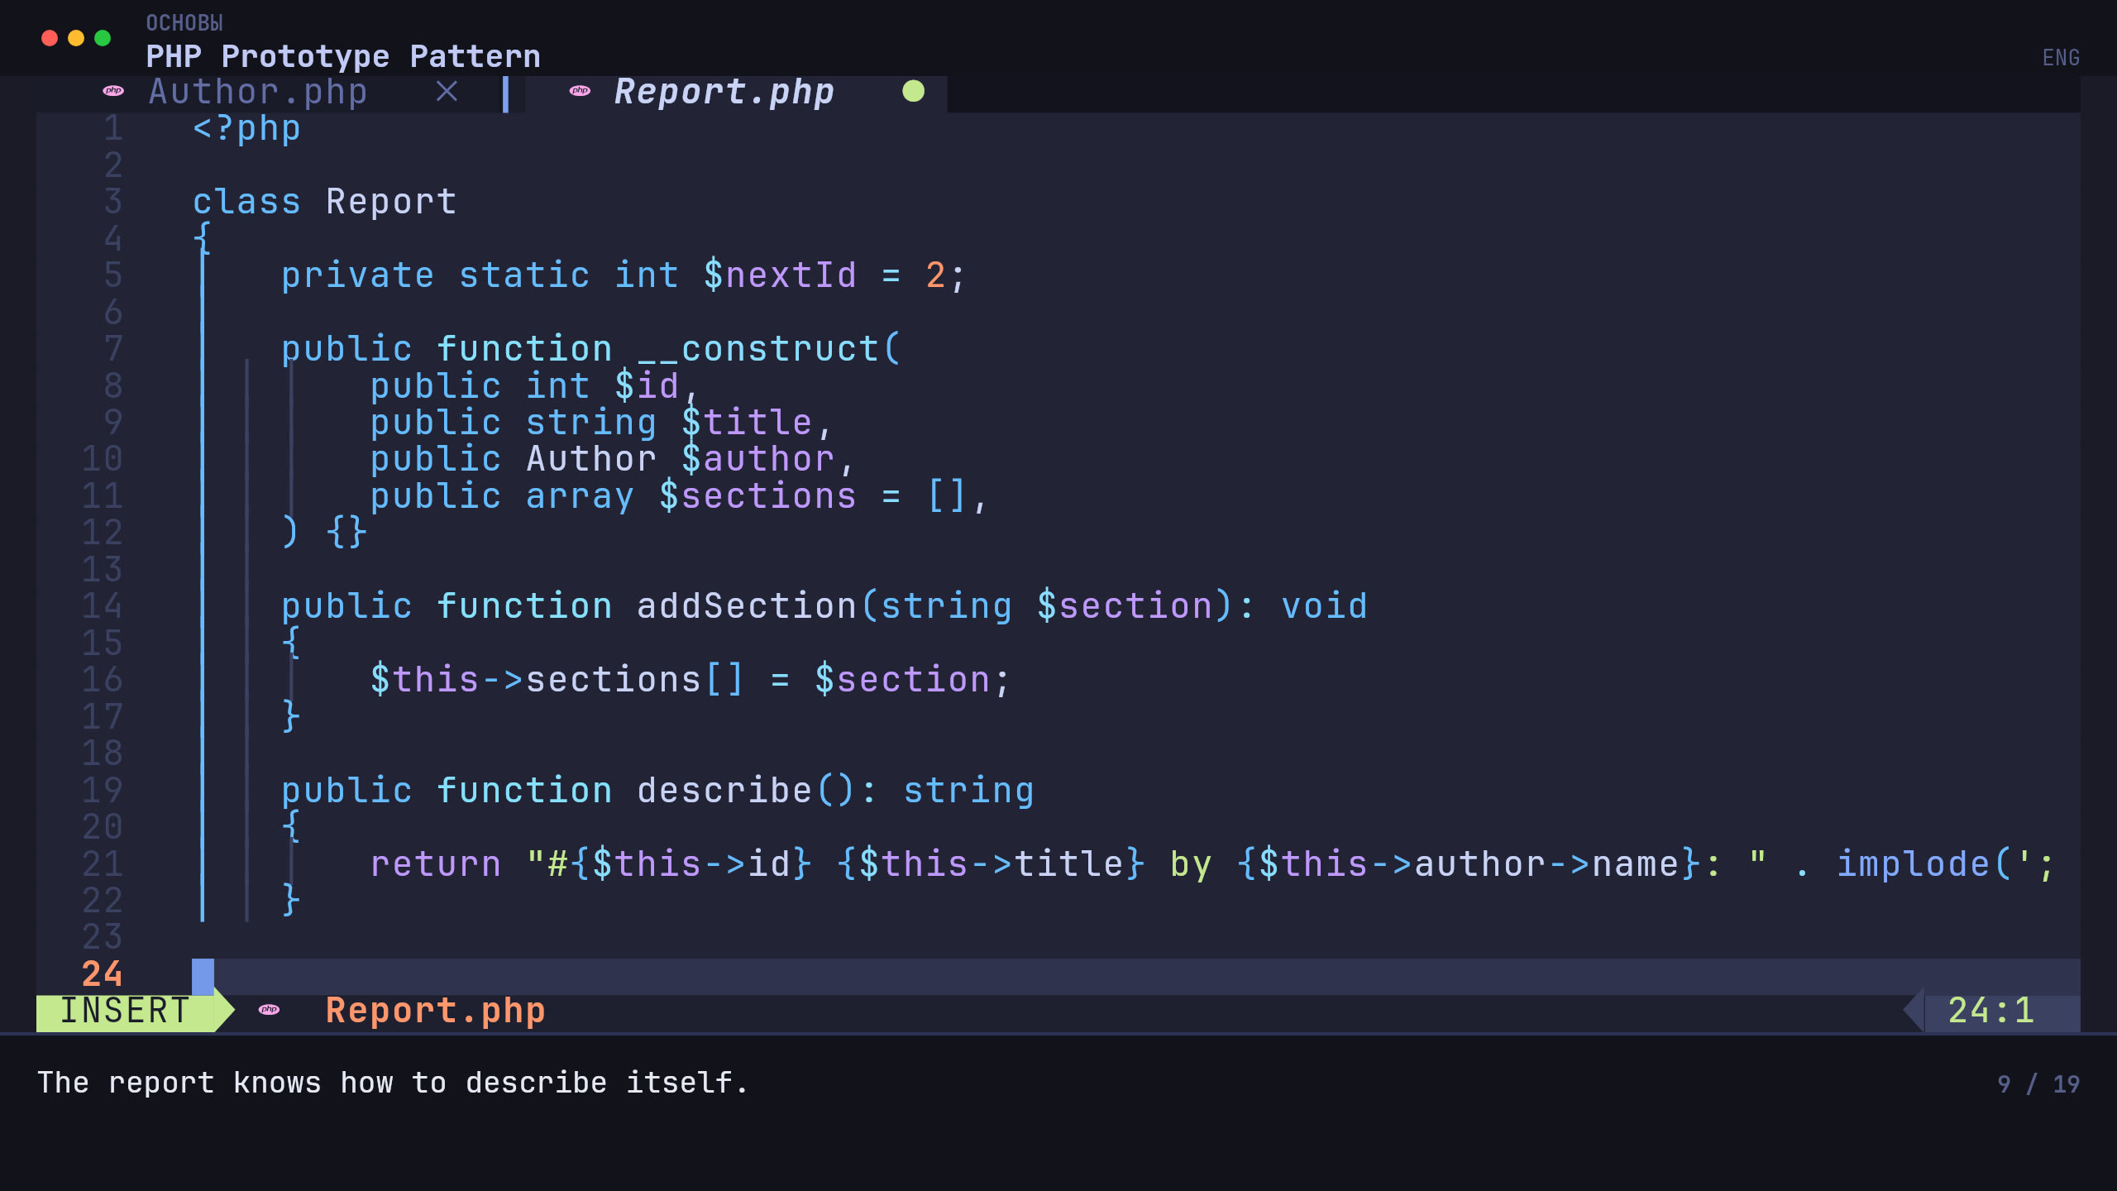This screenshot has width=2117, height=1191.
Task: Click the INSERT mode indicator
Action: click(126, 1012)
